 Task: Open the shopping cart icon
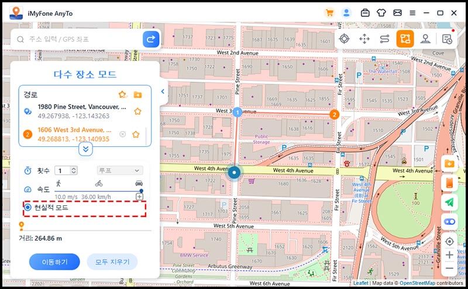(x=329, y=13)
